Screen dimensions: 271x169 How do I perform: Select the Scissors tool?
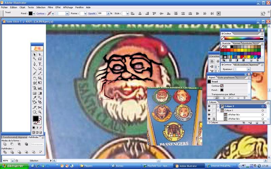point(40,107)
